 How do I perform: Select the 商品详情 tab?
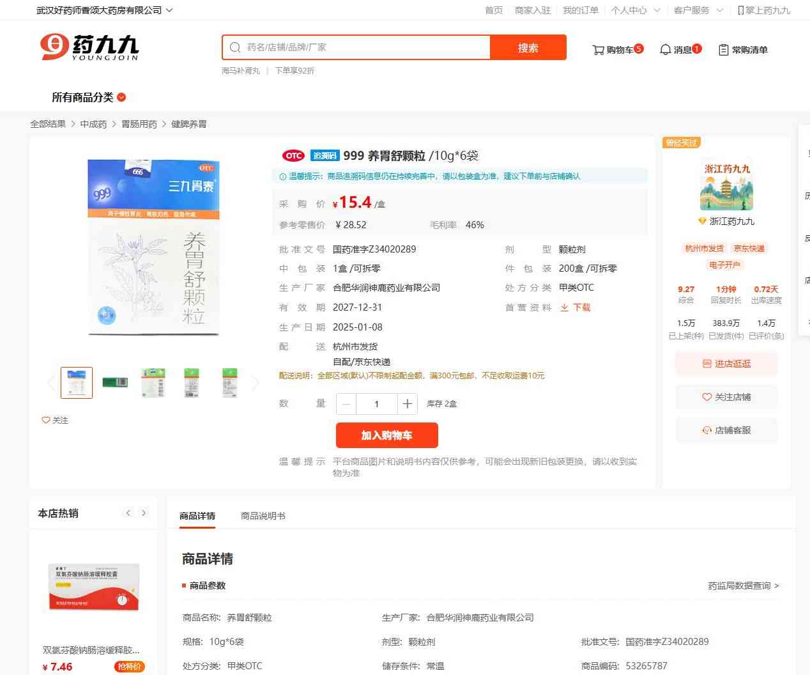pos(197,516)
